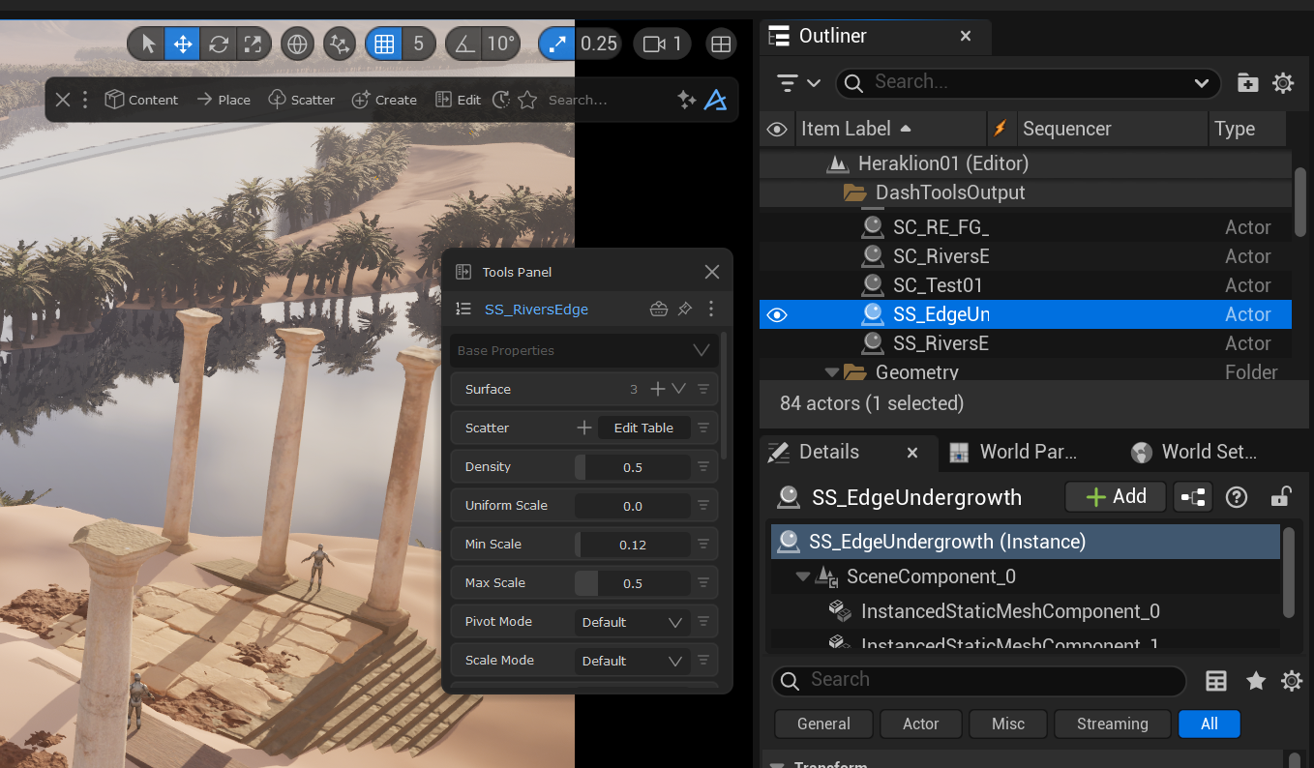The image size is (1314, 768).
Task: Open the Dash Place menu
Action: click(x=223, y=100)
